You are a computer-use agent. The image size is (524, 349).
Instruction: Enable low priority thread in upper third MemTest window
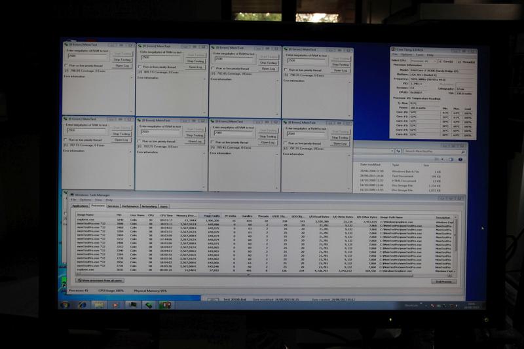pos(213,68)
